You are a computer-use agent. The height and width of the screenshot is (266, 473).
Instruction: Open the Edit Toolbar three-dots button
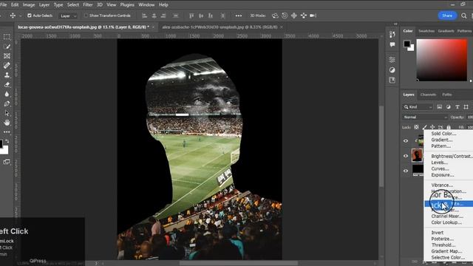click(x=7, y=132)
